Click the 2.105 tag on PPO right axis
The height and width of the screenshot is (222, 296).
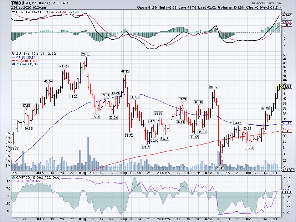coord(287,25)
